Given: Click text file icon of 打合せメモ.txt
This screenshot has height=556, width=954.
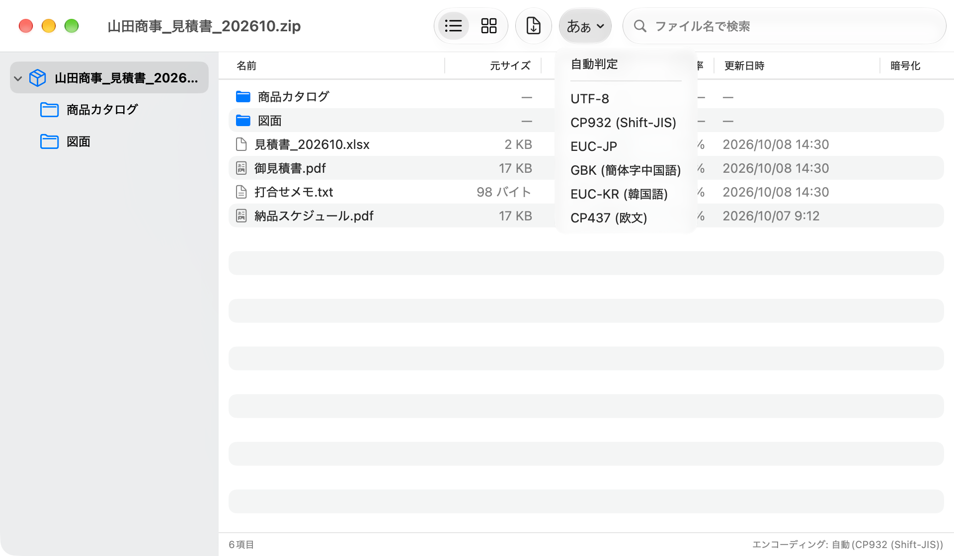Looking at the screenshot, I should pyautogui.click(x=241, y=192).
